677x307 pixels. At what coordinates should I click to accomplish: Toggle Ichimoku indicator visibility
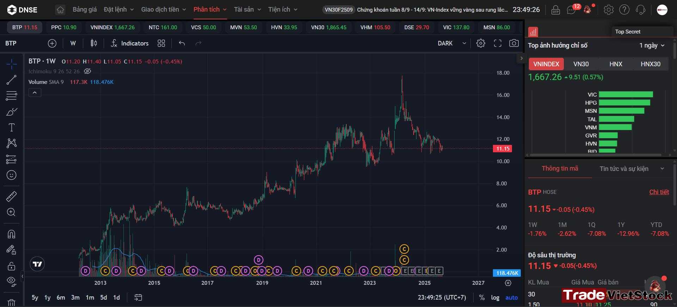[87, 71]
